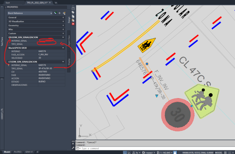235x154 pixels.
Task: Toggle MODEL space button in status bar
Action: (x=219, y=152)
